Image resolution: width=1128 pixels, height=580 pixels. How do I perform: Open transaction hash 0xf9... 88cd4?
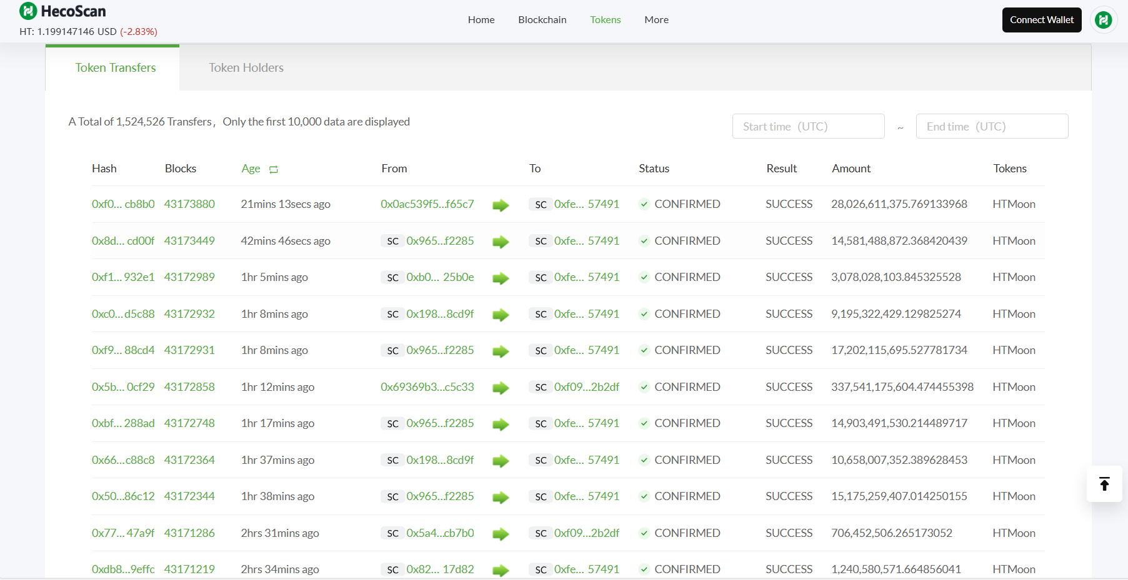(x=123, y=350)
